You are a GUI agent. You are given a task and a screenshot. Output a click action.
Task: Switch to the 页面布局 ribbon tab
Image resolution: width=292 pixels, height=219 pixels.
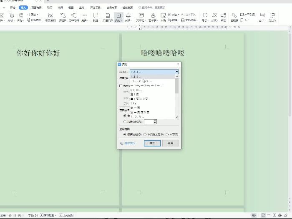coord(36,8)
